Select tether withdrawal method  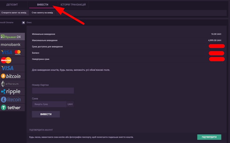[x=12, y=107]
